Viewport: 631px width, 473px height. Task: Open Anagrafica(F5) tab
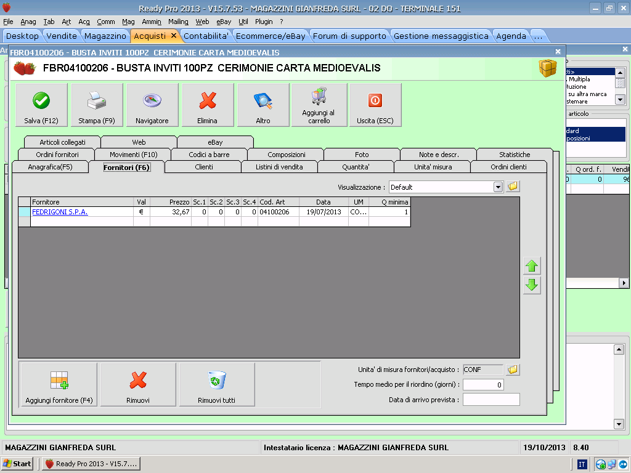(x=51, y=167)
